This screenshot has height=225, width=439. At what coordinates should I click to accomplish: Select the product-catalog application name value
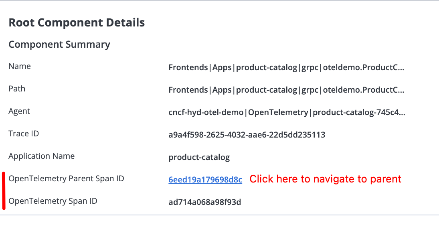pos(199,157)
